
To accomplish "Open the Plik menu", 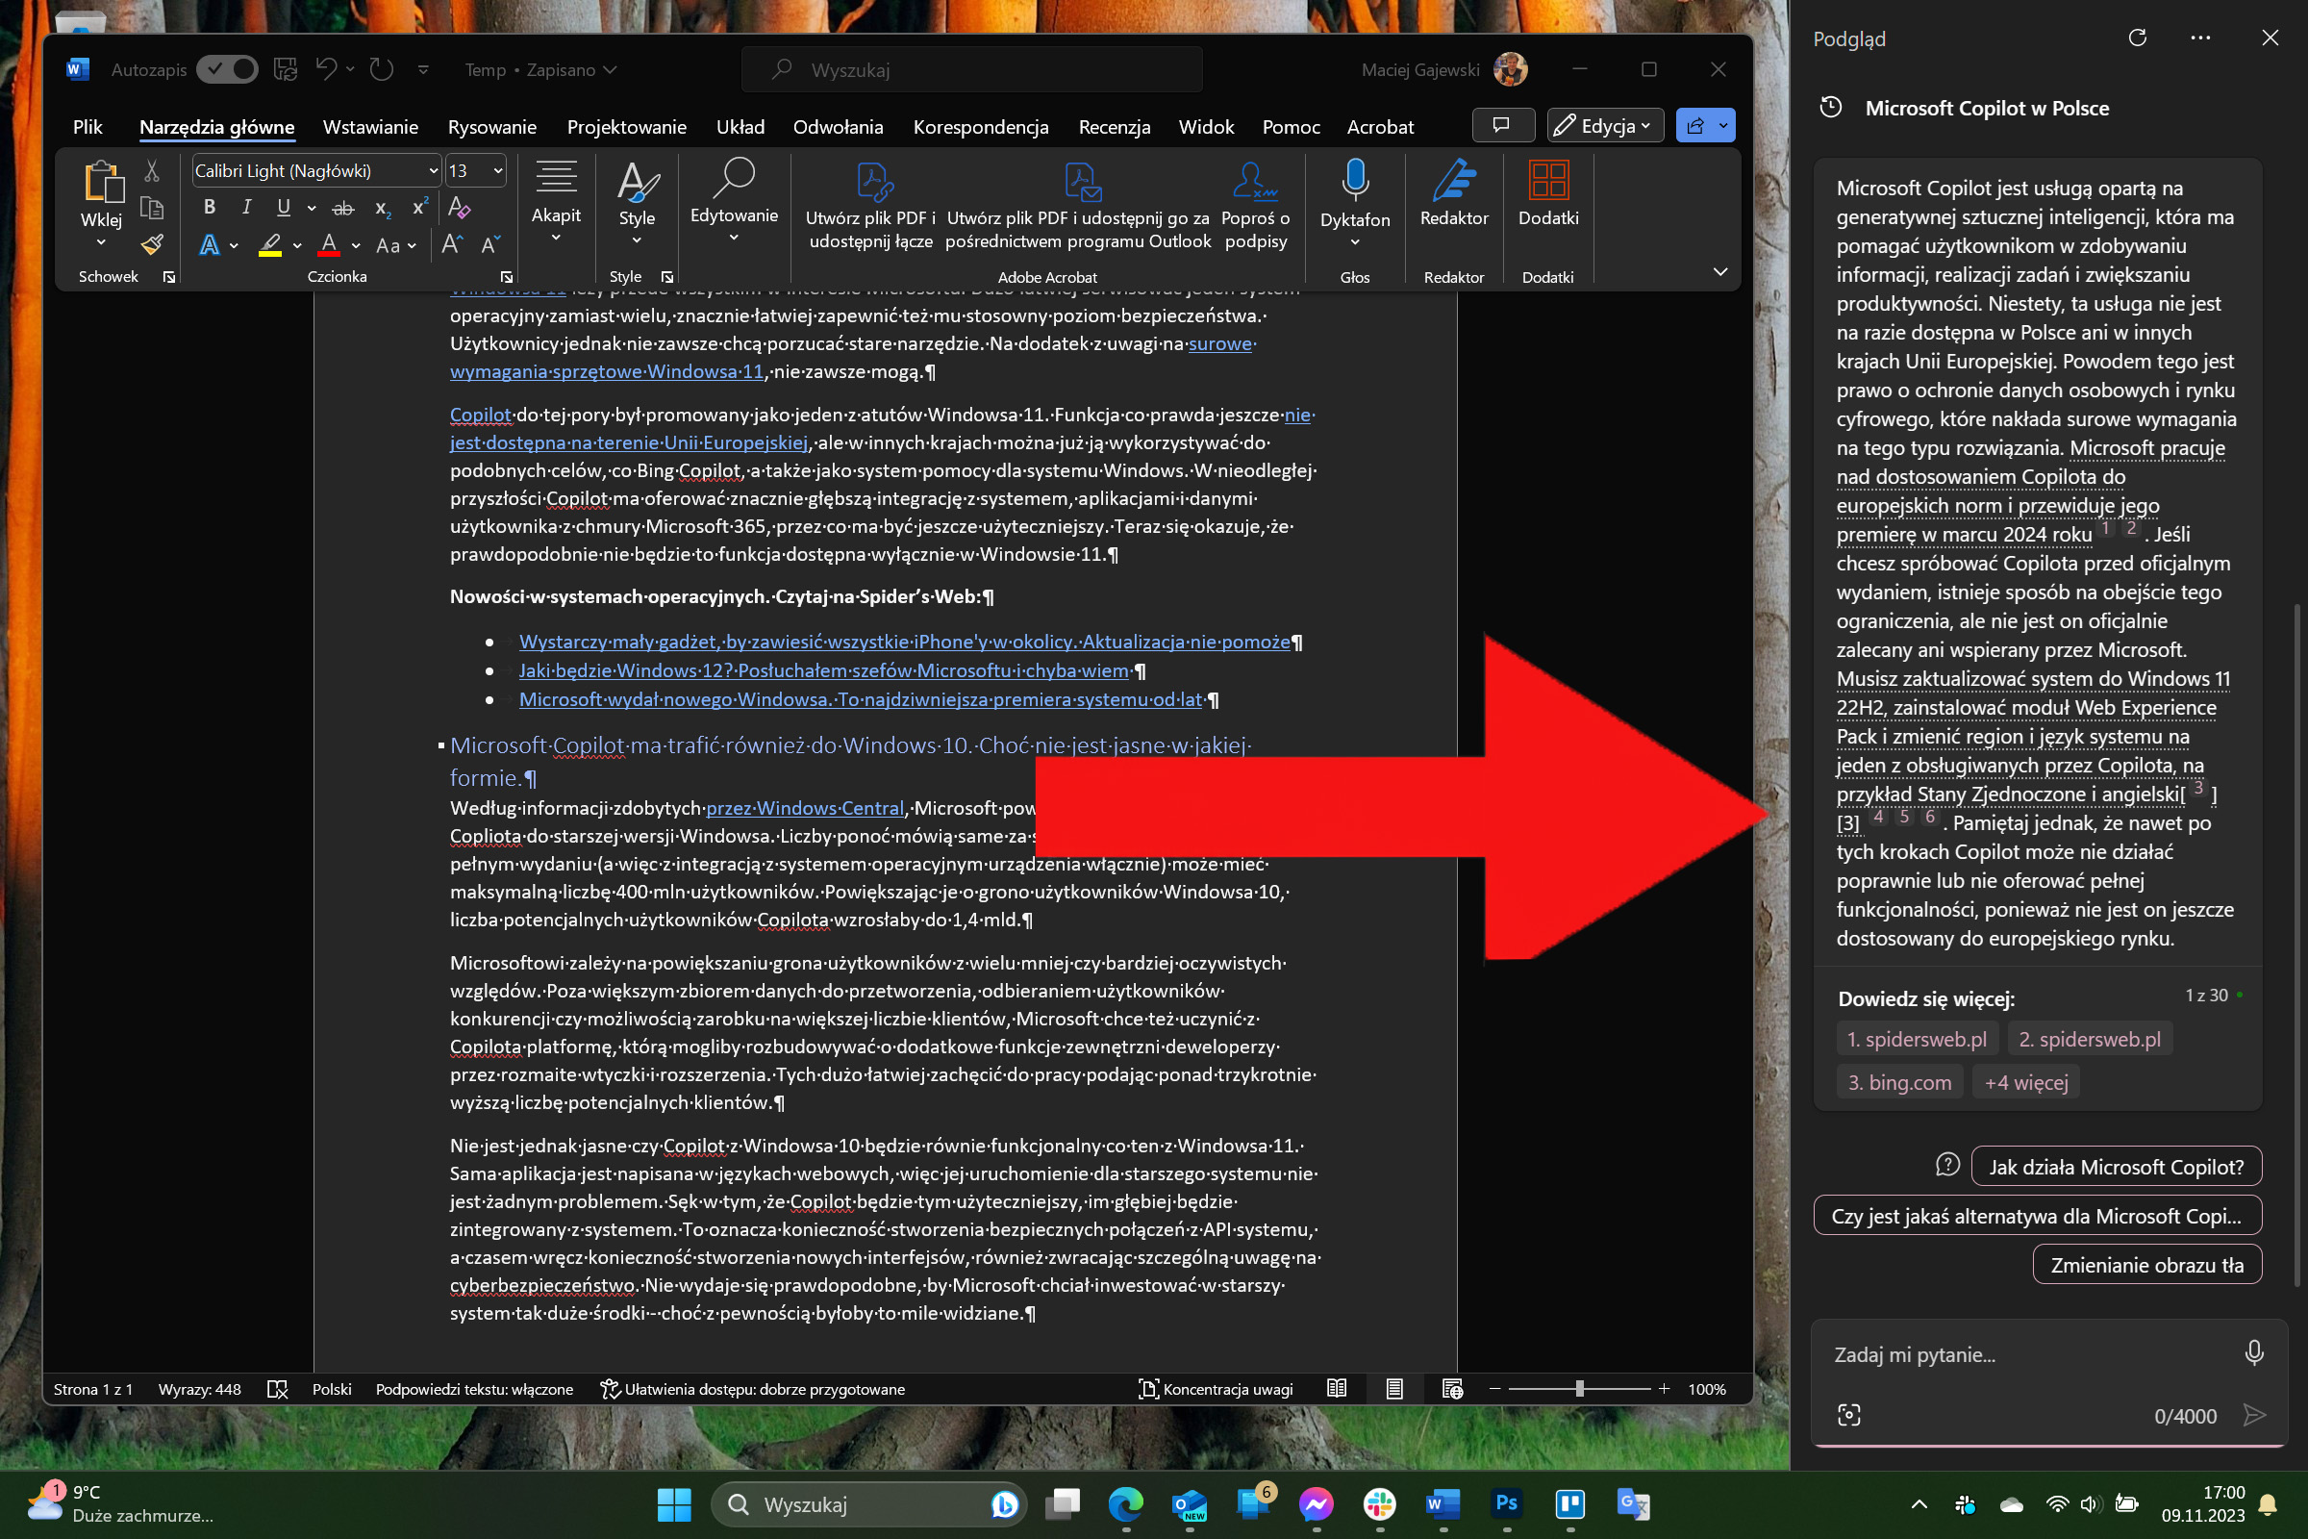I will click(88, 127).
